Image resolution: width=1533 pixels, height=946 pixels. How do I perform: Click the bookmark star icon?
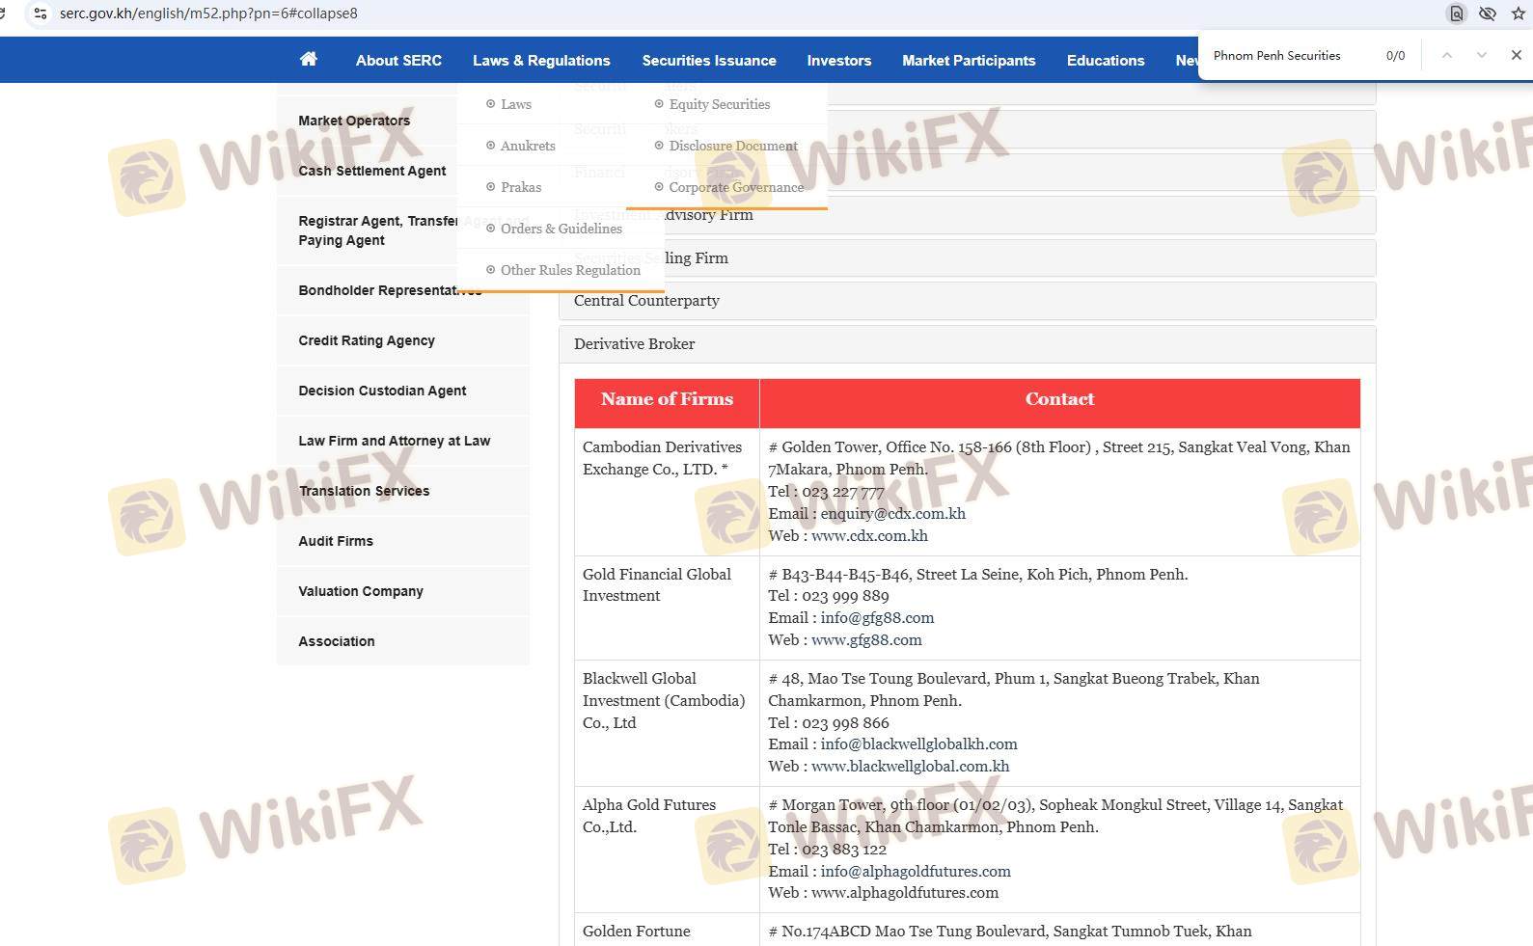pos(1519,14)
